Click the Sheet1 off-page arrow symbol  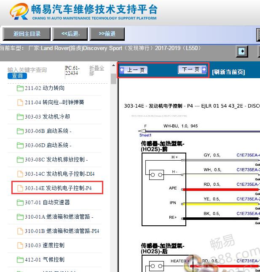coord(142,131)
